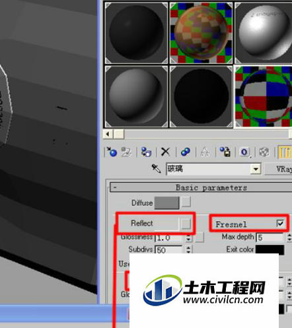Click the Diffuse map button

[x=186, y=202]
